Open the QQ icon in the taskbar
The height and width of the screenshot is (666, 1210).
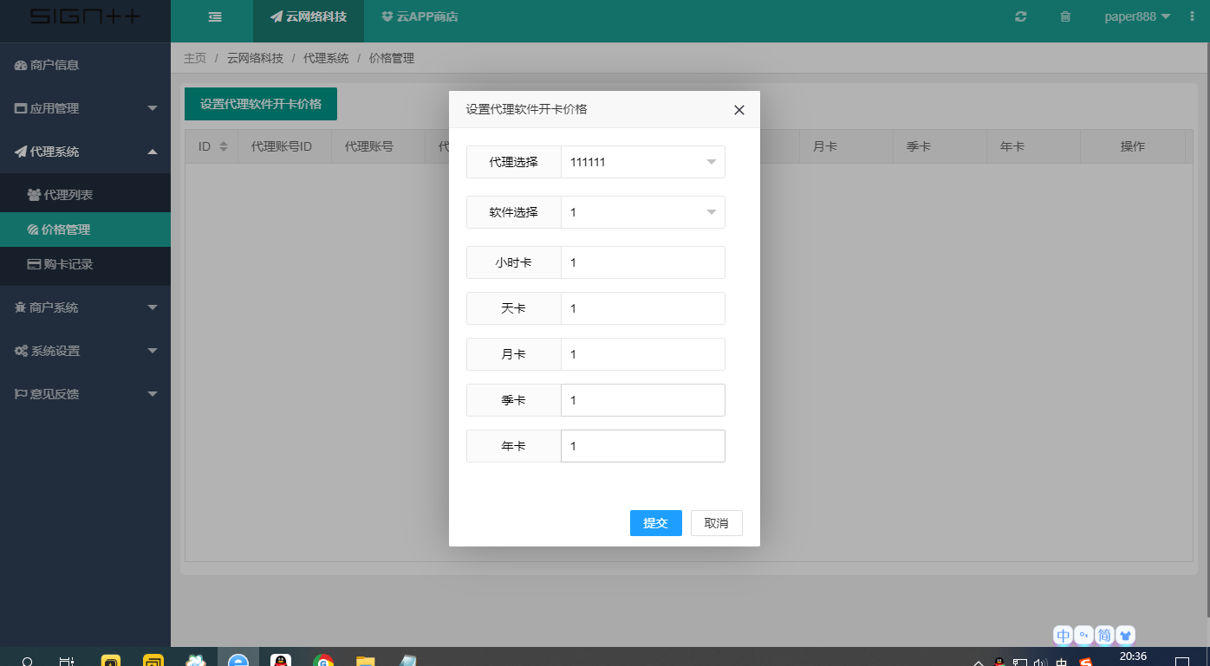(281, 659)
